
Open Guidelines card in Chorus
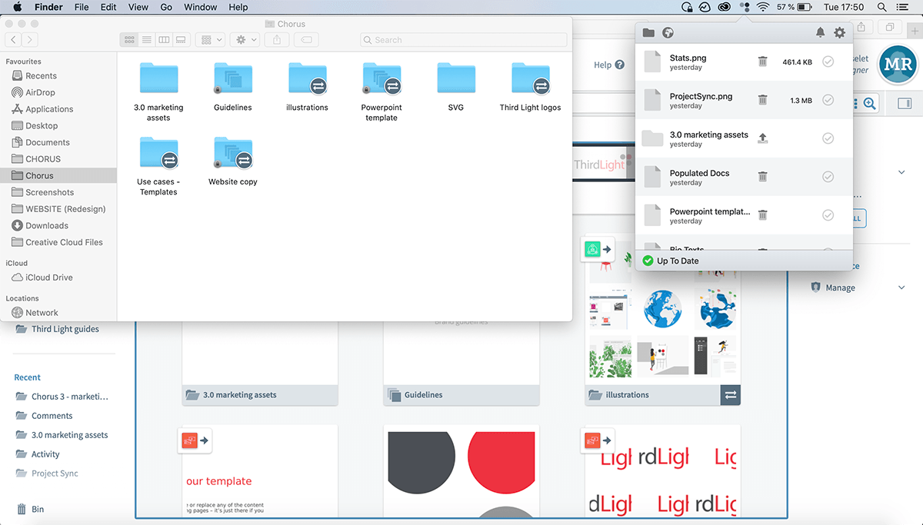pyautogui.click(x=461, y=394)
